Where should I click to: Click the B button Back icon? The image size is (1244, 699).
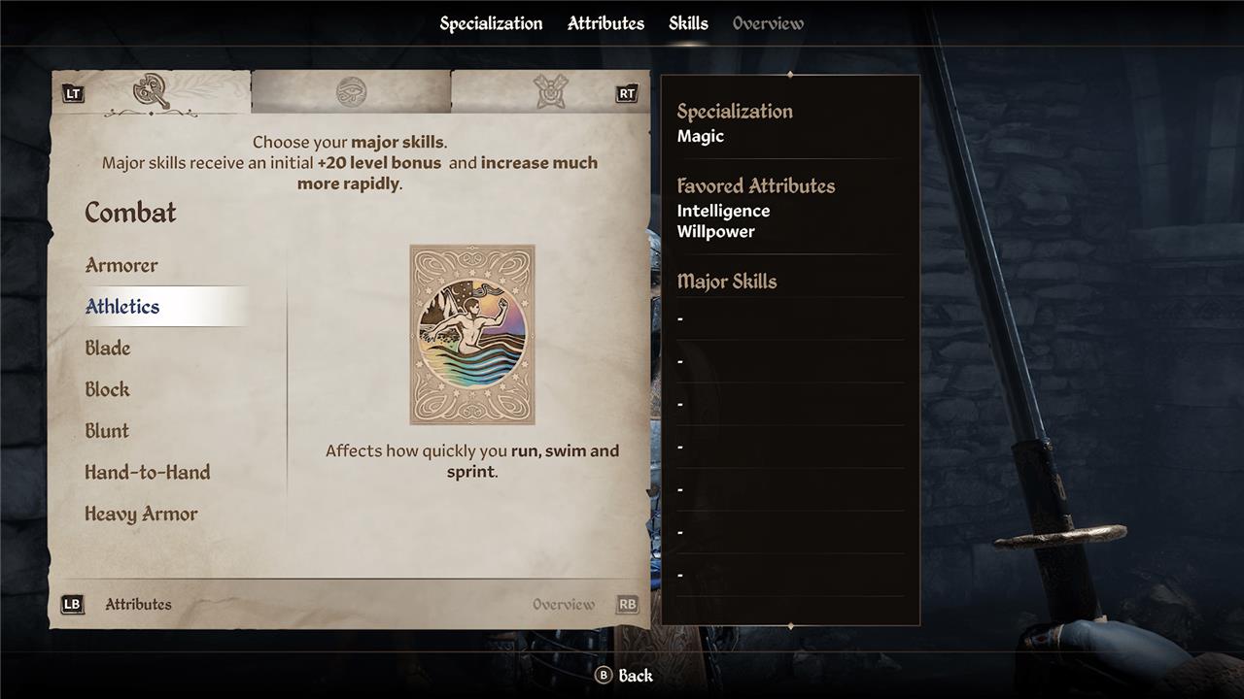point(603,675)
